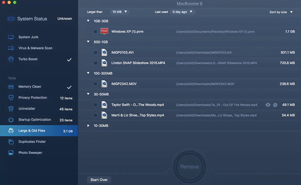The width and height of the screenshot is (301, 185).
Task: Click the 12 items count label
Action: click(66, 98)
